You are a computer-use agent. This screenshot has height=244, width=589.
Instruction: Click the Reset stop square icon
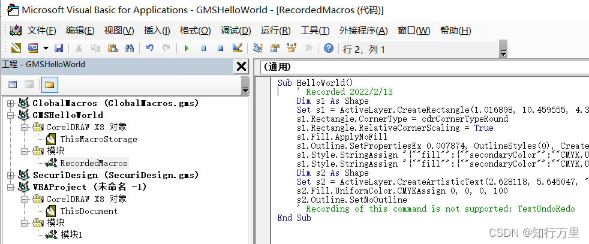pyautogui.click(x=221, y=48)
